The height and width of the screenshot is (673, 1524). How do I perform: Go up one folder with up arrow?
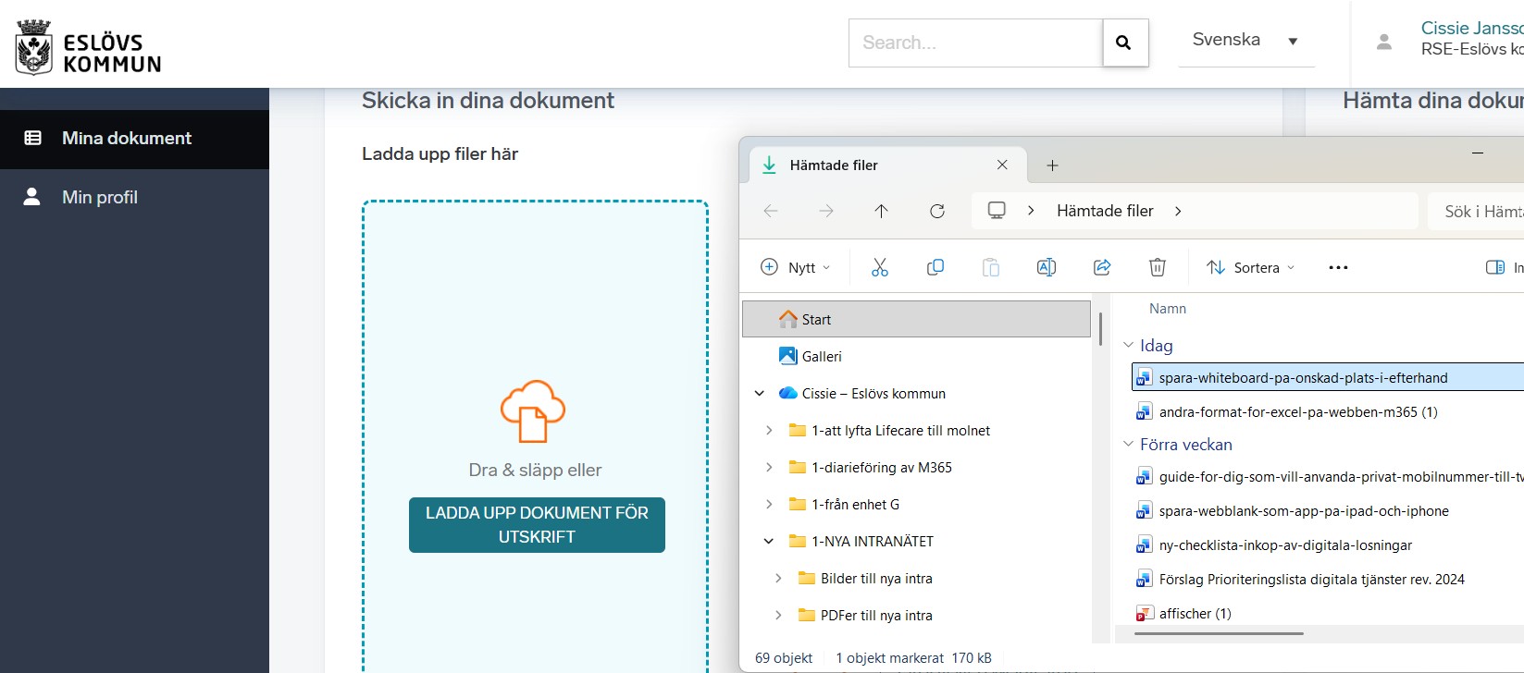click(x=881, y=211)
